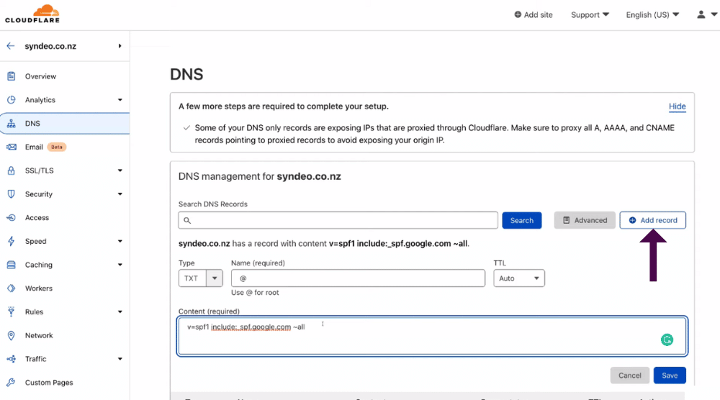Screen dimensions: 720x400
Task: Expand the syndeo.co.nz site selector arrow
Action: click(x=120, y=46)
